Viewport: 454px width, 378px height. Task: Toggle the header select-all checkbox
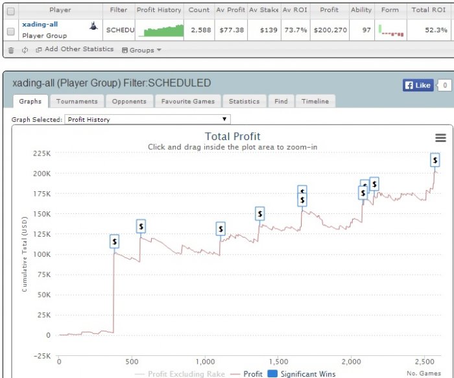[11, 11]
